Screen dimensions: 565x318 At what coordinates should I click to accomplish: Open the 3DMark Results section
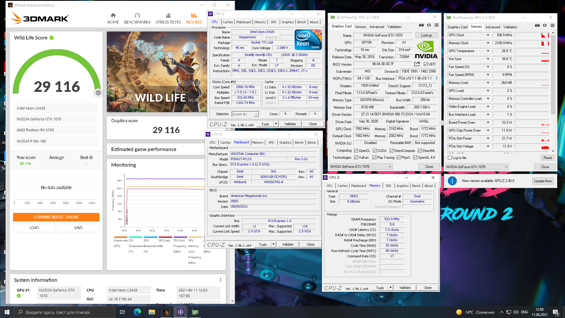(194, 18)
